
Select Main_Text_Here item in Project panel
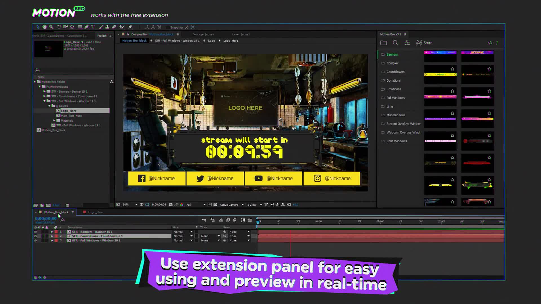[x=71, y=116]
